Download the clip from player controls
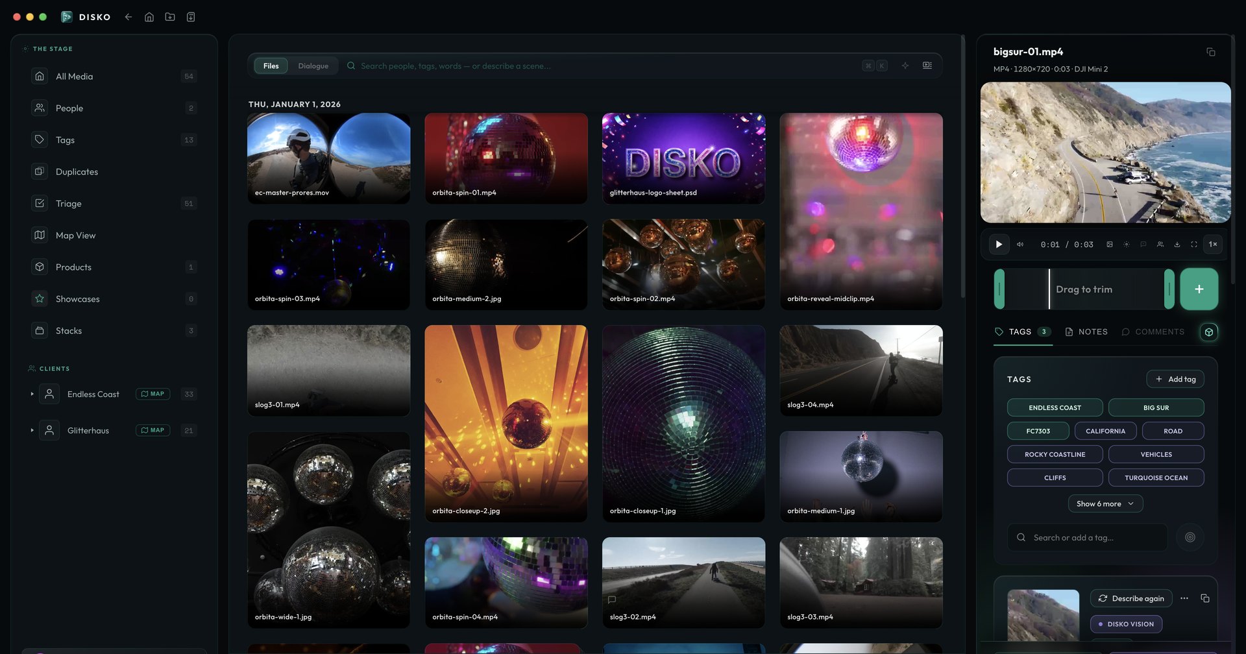 tap(1177, 245)
